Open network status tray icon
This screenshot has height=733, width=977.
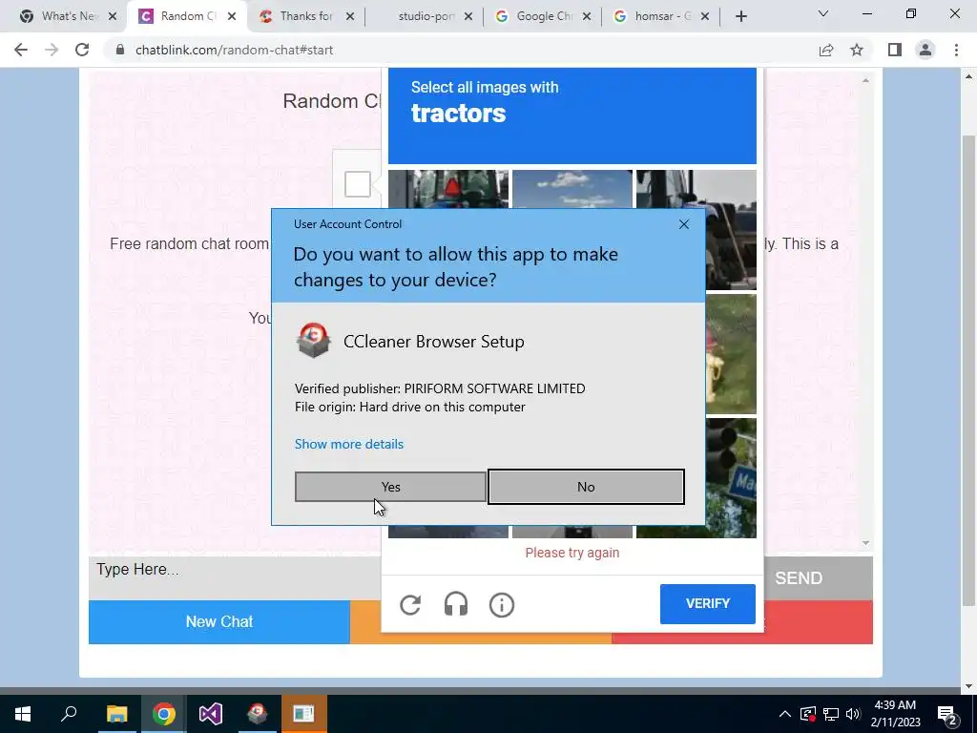pyautogui.click(x=831, y=714)
